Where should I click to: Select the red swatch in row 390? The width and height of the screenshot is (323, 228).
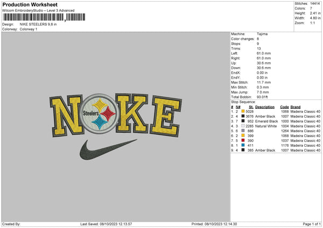click(x=243, y=140)
